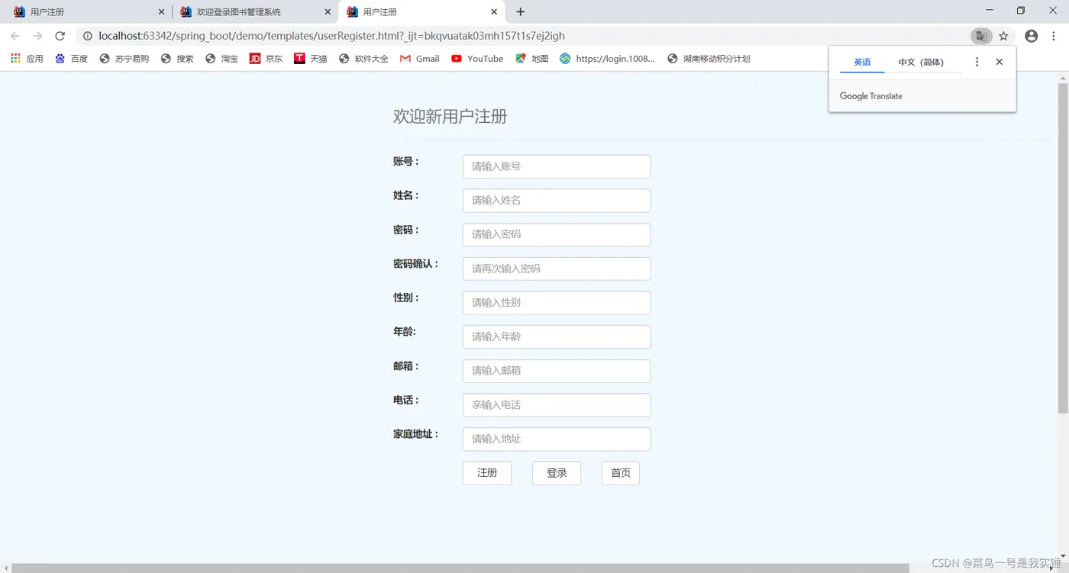This screenshot has height=573, width=1069.
Task: Open the 淘宝 bookmark
Action: click(x=221, y=58)
